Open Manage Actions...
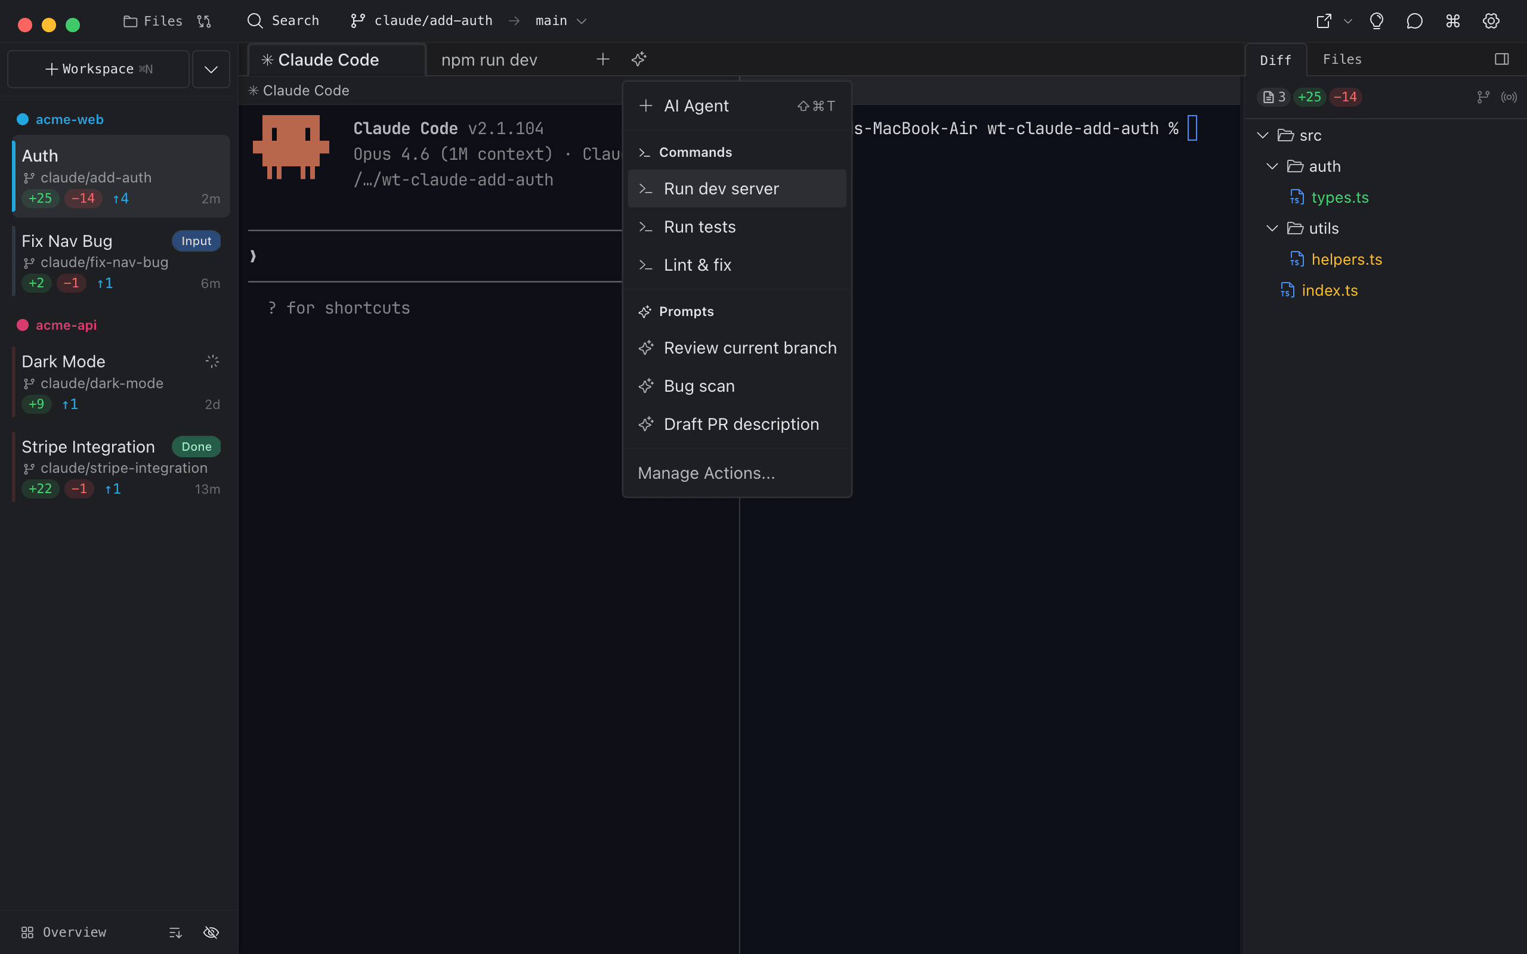The image size is (1527, 954). (737, 473)
